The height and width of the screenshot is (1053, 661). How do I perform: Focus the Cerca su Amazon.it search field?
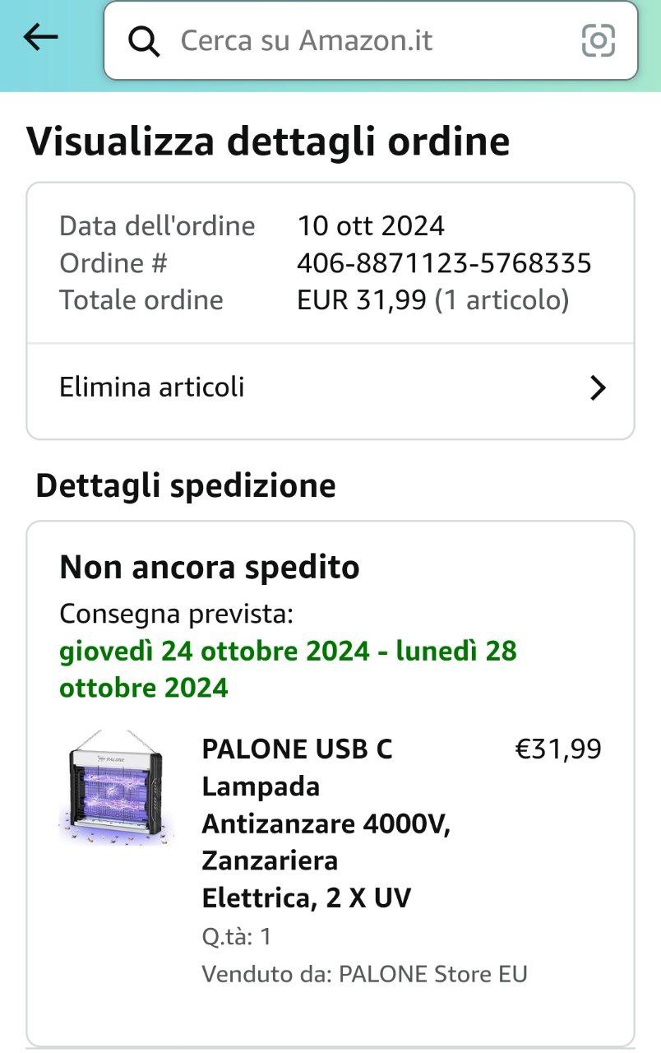tap(362, 40)
